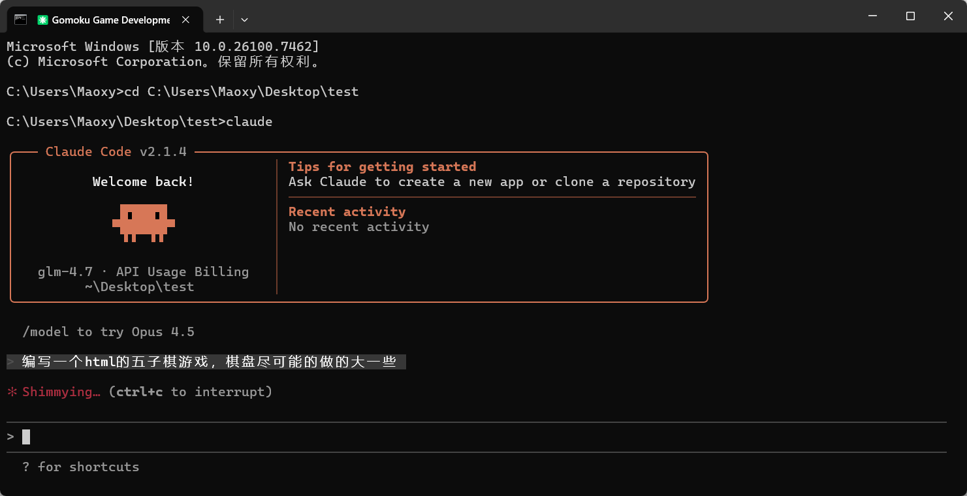967x496 pixels.
Task: Click the 'Tips for getting started' heading
Action: (382, 166)
